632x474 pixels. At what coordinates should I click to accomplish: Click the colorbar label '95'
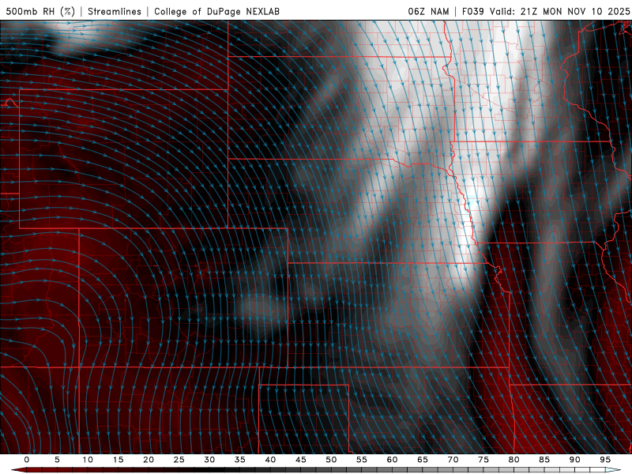click(604, 460)
